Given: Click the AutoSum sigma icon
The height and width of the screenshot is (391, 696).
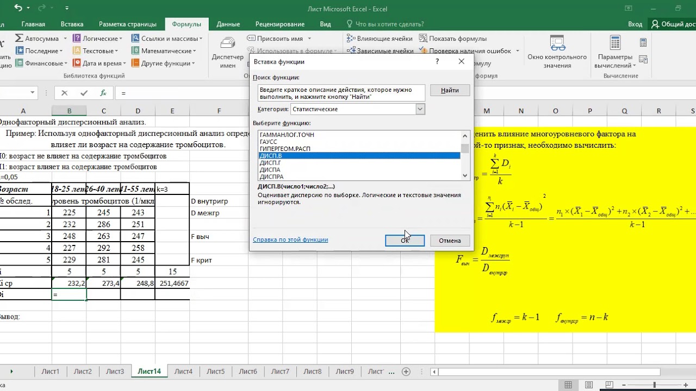Looking at the screenshot, I should pos(19,39).
